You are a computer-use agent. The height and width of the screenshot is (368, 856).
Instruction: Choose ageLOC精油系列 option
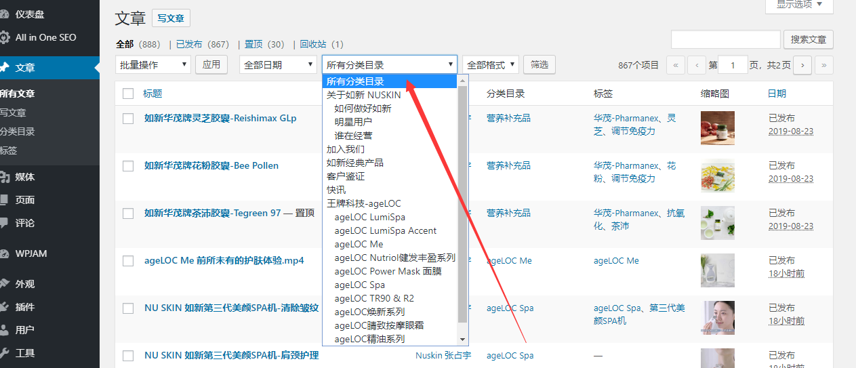[x=390, y=339]
